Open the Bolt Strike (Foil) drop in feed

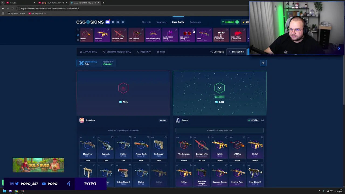pos(170,35)
